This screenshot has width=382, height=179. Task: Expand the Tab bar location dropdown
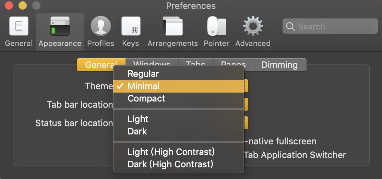(246, 104)
